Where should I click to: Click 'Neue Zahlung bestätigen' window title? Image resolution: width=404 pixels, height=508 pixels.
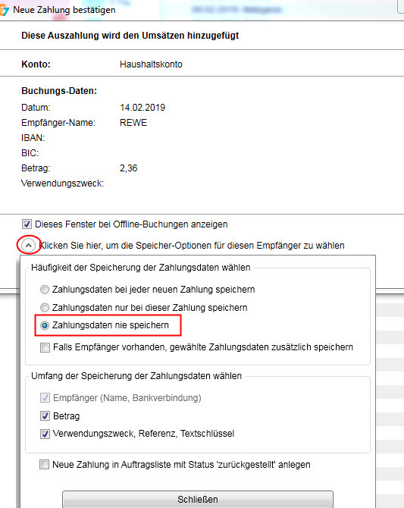[64, 10]
